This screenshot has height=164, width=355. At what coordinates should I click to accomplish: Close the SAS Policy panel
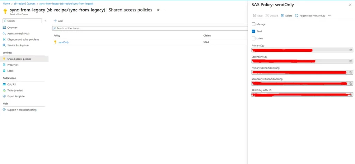[350, 5]
